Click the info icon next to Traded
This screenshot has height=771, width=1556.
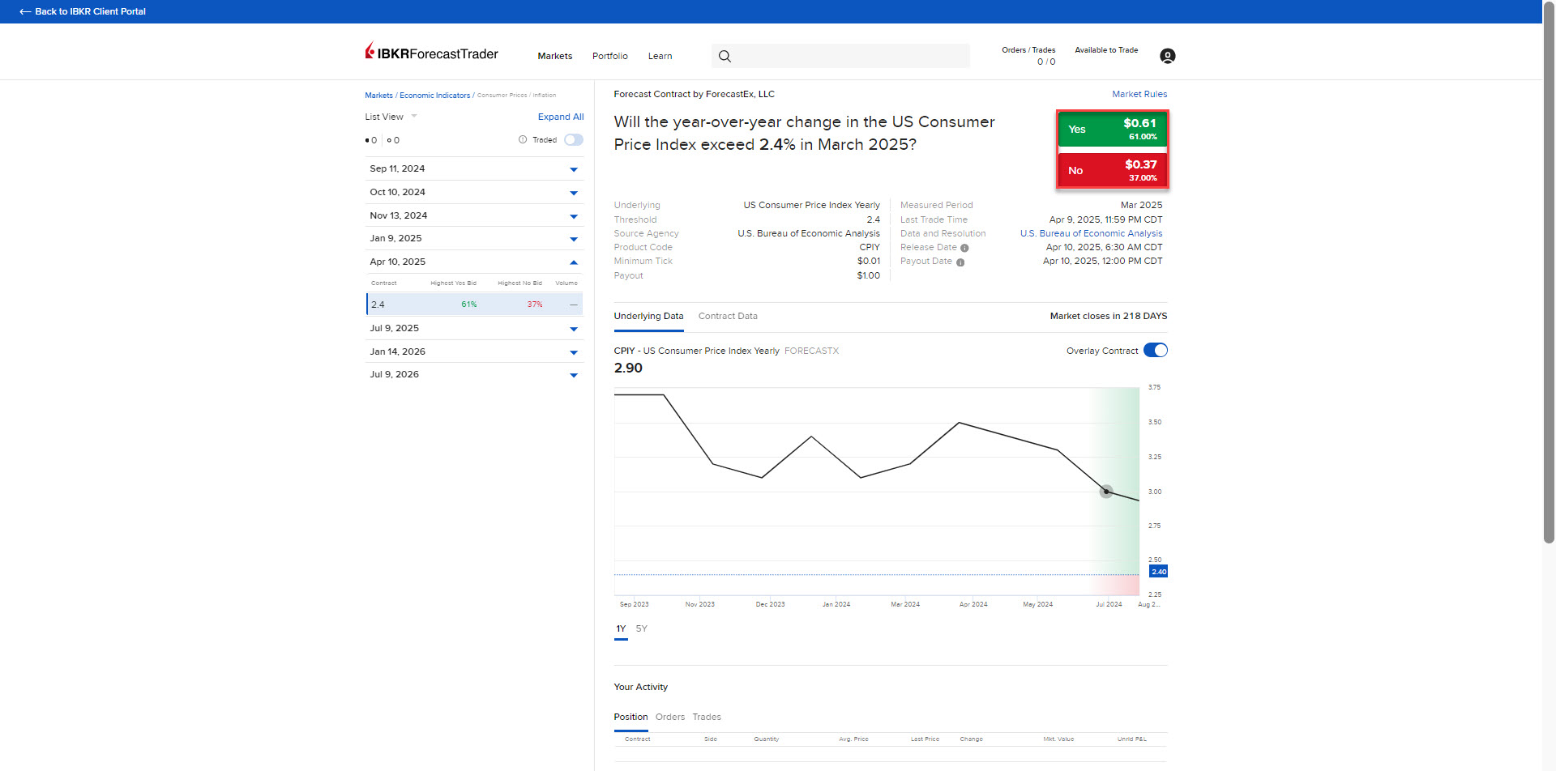(x=522, y=139)
